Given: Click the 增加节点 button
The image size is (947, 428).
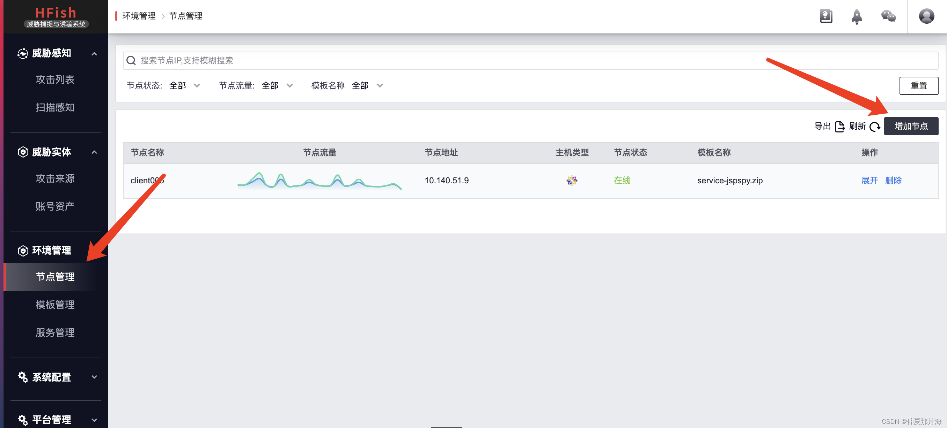Looking at the screenshot, I should pos(911,126).
